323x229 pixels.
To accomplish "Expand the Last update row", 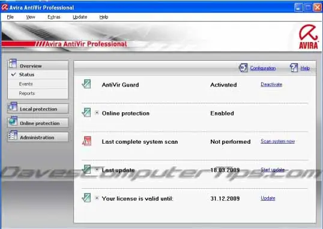I will pyautogui.click(x=97, y=169).
